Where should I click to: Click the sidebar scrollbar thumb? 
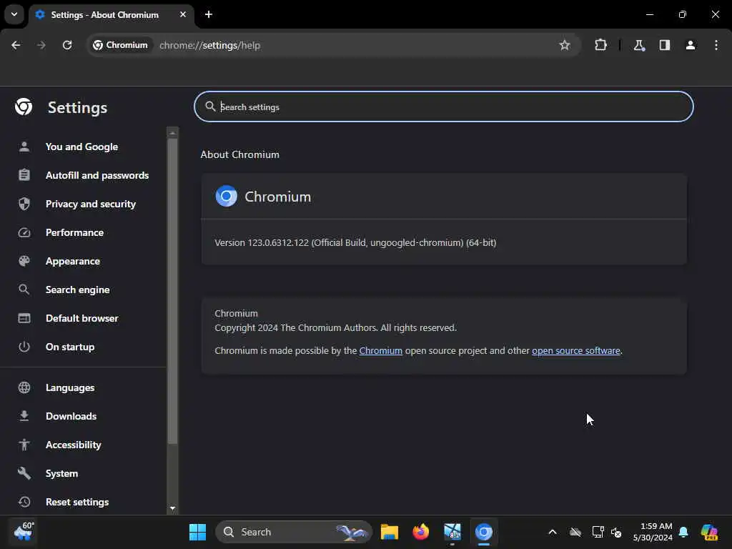[x=173, y=291]
